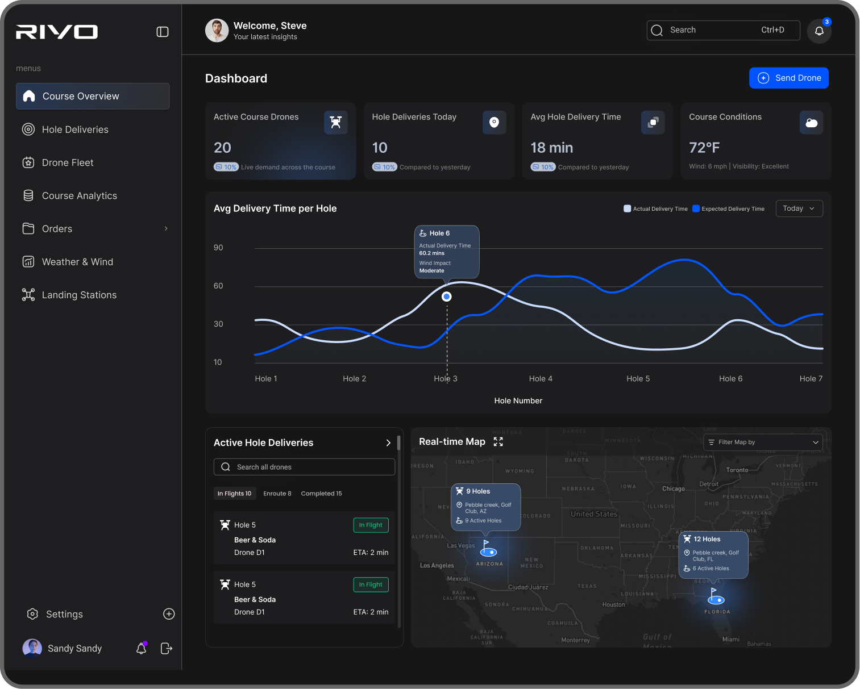Open the Filter Map by dropdown
Viewport: 860px width, 689px height.
763,442
